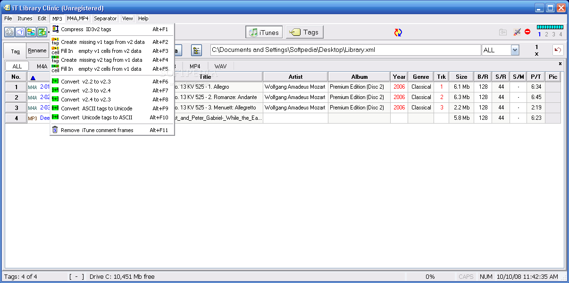The height and width of the screenshot is (283, 569).
Task: Choose Convert v2.3 to v2.4
Action: click(x=112, y=91)
